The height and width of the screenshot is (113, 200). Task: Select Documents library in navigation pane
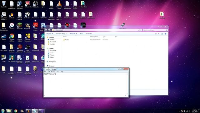tap(53, 51)
